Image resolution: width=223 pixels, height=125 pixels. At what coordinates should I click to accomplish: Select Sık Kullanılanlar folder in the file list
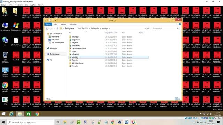[x=77, y=63]
